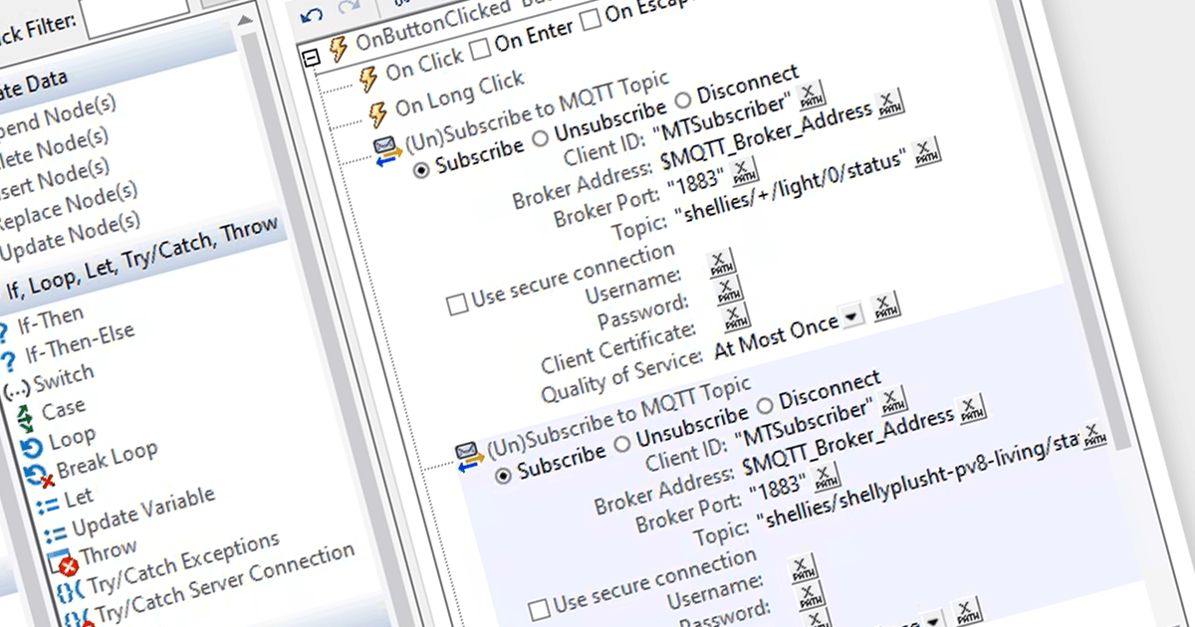The width and height of the screenshot is (1195, 627).
Task: Click the OnButtonClicked lightning event icon
Action: (x=339, y=50)
